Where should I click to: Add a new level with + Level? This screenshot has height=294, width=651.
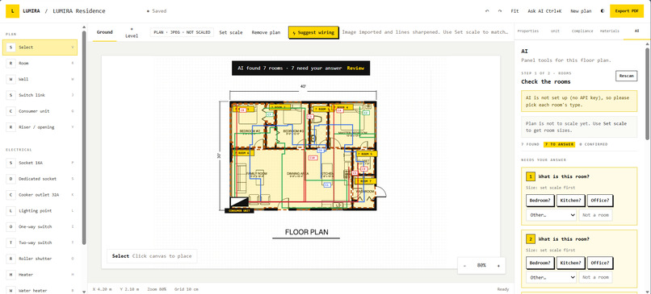132,33
